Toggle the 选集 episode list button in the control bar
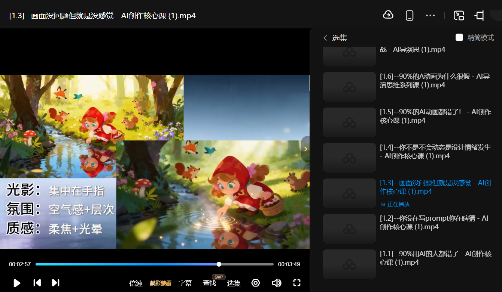 (x=234, y=283)
